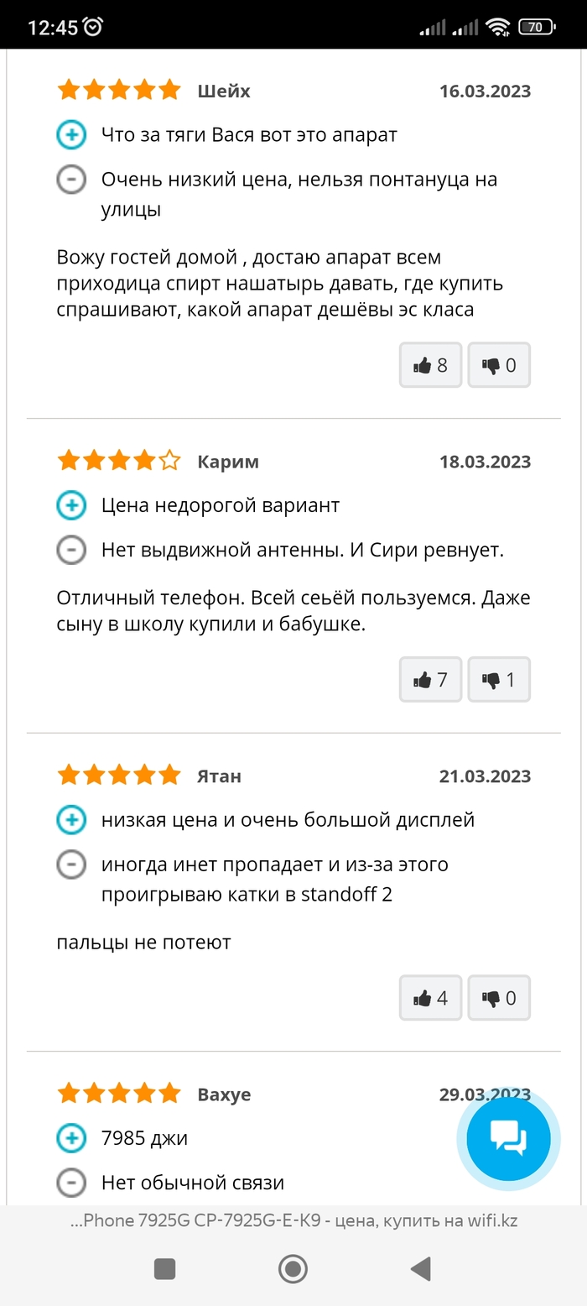Tap the Android home circle button
The image size is (587, 1306).
click(x=293, y=1269)
